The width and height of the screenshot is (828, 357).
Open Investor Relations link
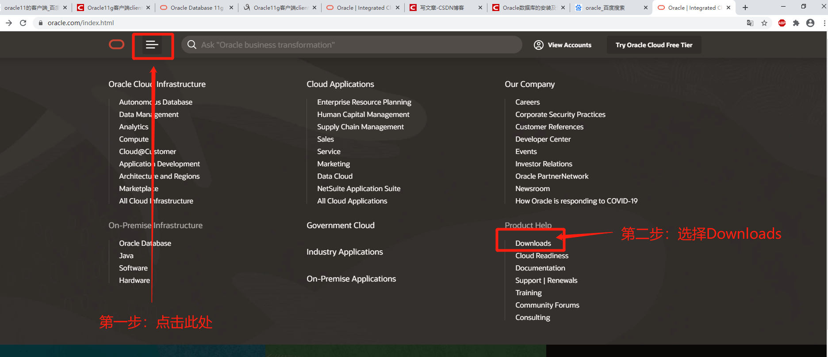[x=544, y=164]
